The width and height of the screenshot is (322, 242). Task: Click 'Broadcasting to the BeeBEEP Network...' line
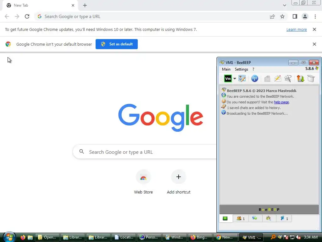(x=257, y=113)
